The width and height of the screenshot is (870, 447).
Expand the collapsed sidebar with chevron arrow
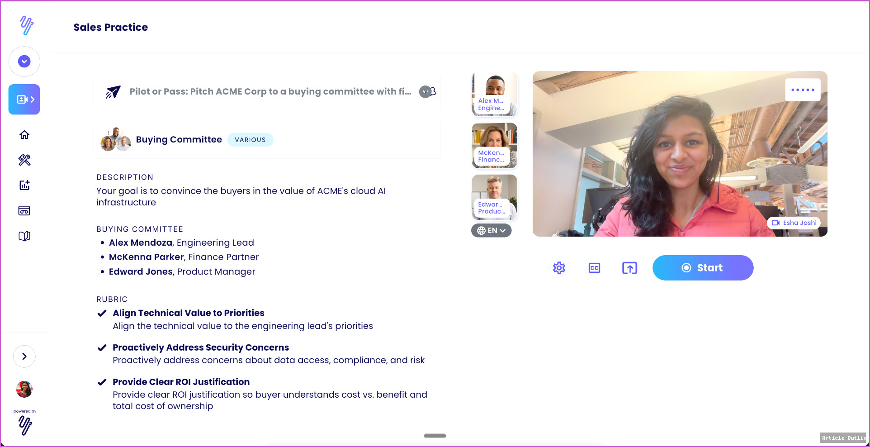pos(24,357)
